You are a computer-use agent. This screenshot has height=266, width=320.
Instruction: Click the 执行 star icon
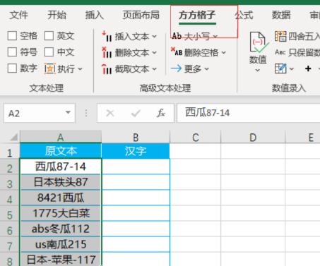pyautogui.click(x=49, y=69)
